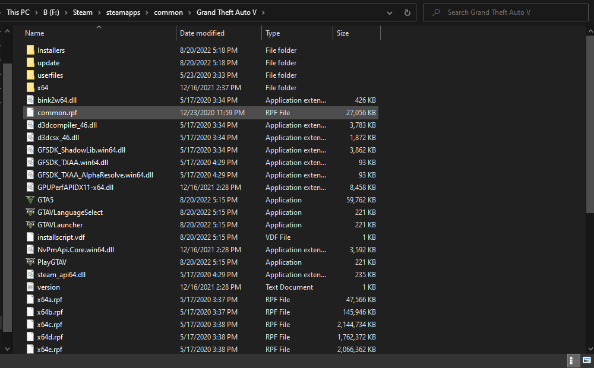Screen dimensions: 594x368
Task: Click the bink2w64.dll file icon
Action: (30, 100)
